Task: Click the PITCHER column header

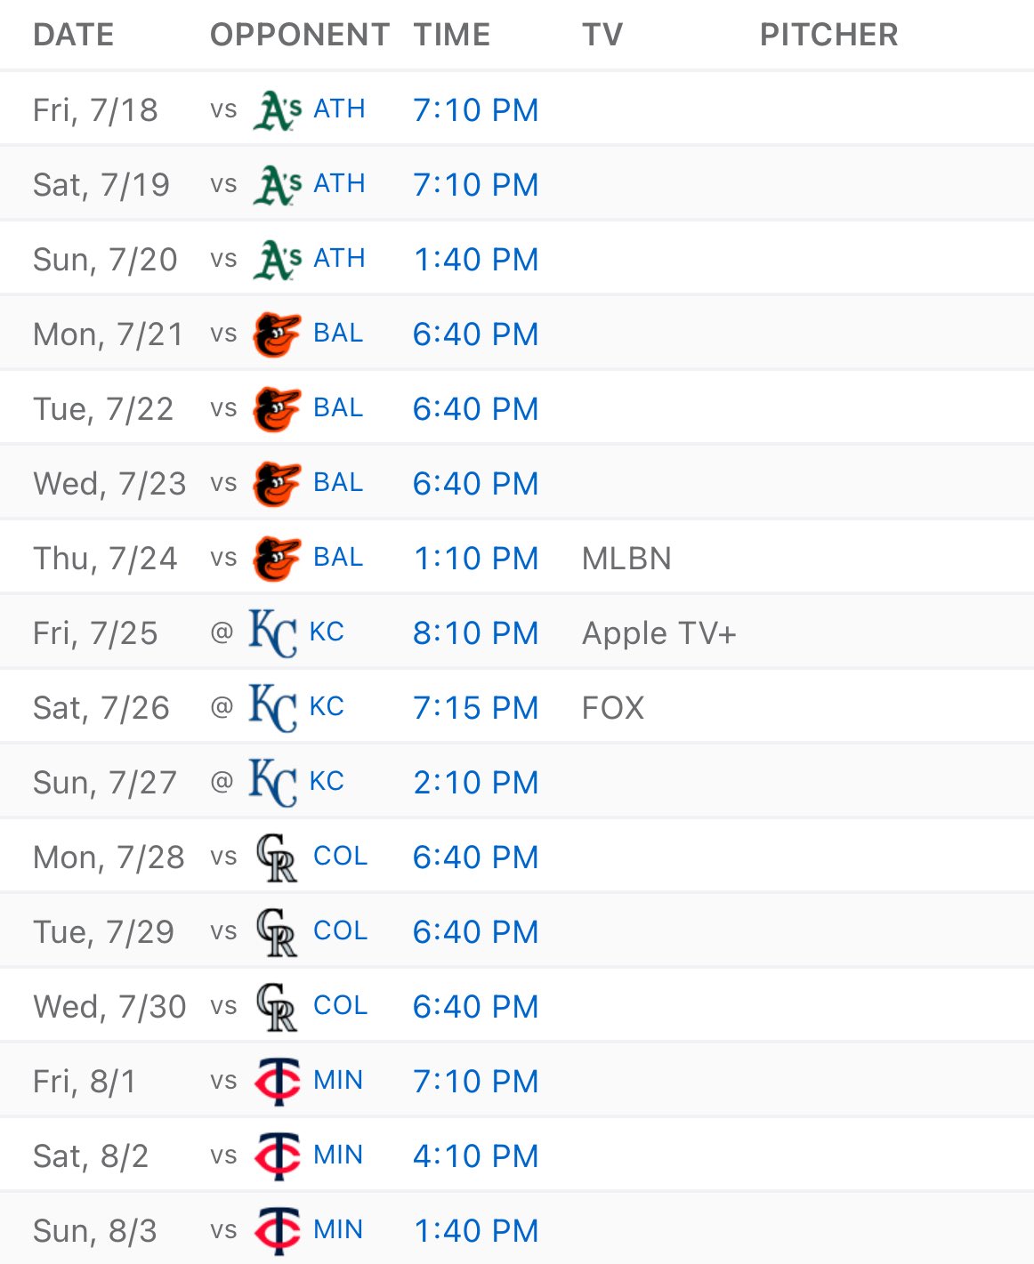Action: click(x=828, y=35)
